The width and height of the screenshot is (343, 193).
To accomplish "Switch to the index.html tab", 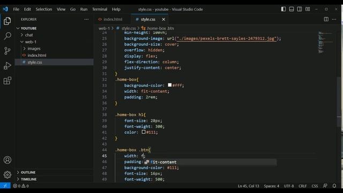I will tap(113, 19).
